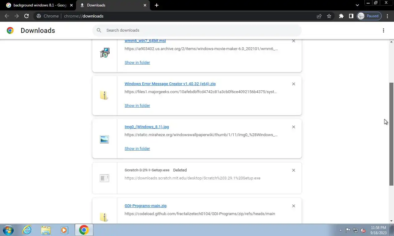Open Windows Error Message Creator zip link
Screen dimensions: 394x236
(170, 84)
